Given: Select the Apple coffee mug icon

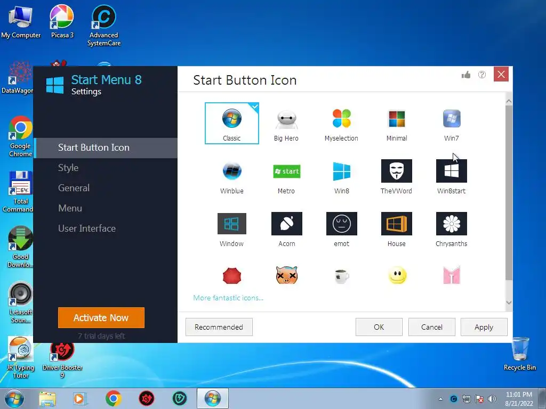Looking at the screenshot, I should [x=342, y=276].
